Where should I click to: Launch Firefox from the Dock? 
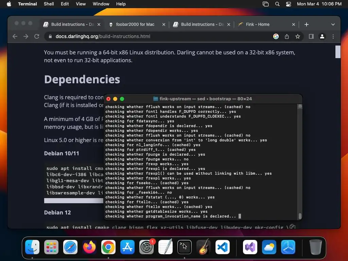click(x=89, y=247)
